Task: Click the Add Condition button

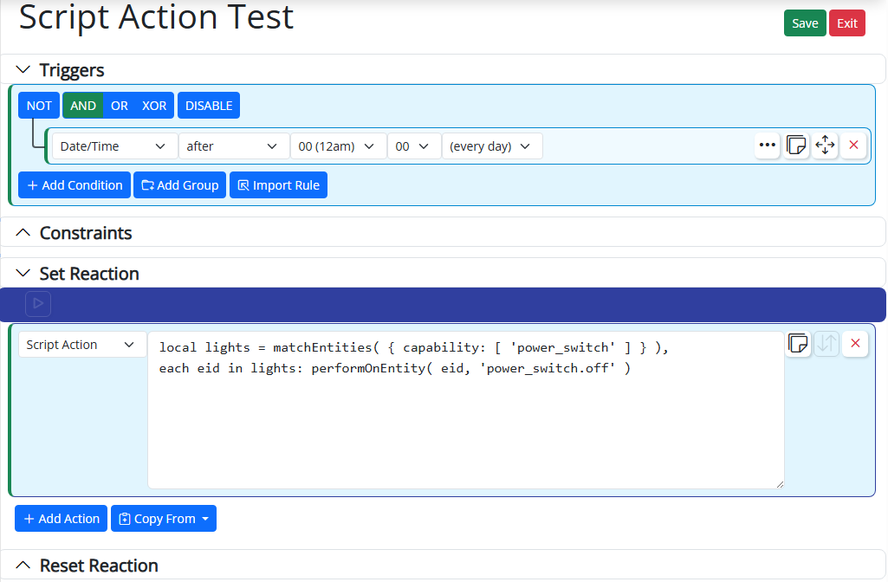Action: [x=75, y=185]
